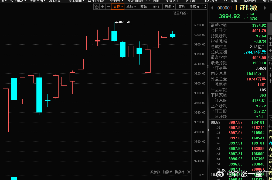The image size is (272, 180).
Task: Go to previous index with left arrow
Action: click(212, 8)
